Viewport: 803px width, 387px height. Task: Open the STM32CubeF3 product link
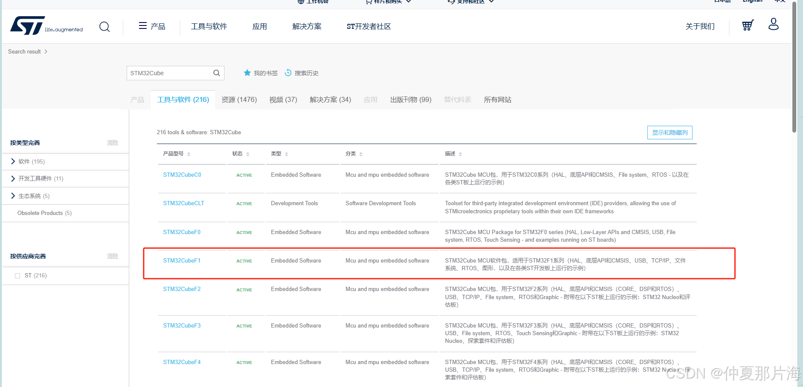[x=182, y=326]
